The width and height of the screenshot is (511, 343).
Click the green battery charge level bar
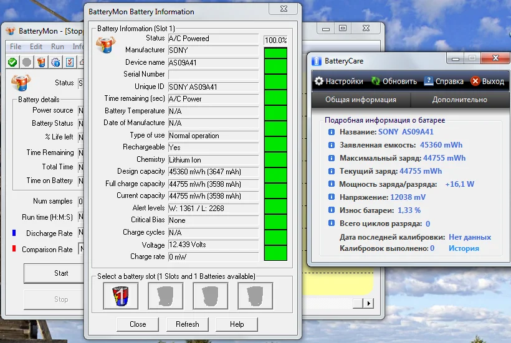click(x=275, y=154)
